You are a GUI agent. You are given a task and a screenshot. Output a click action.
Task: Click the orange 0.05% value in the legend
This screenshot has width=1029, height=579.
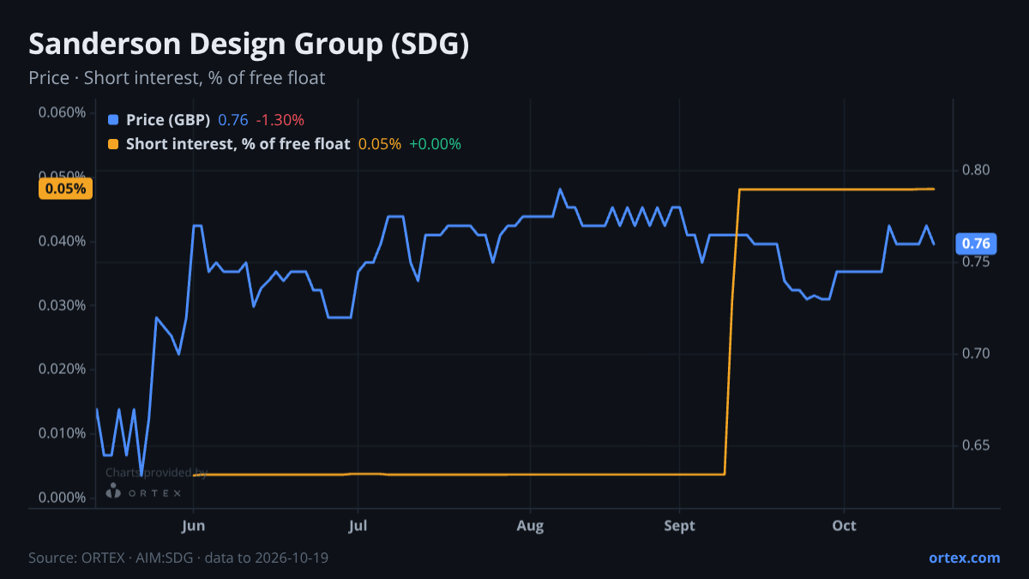point(380,144)
